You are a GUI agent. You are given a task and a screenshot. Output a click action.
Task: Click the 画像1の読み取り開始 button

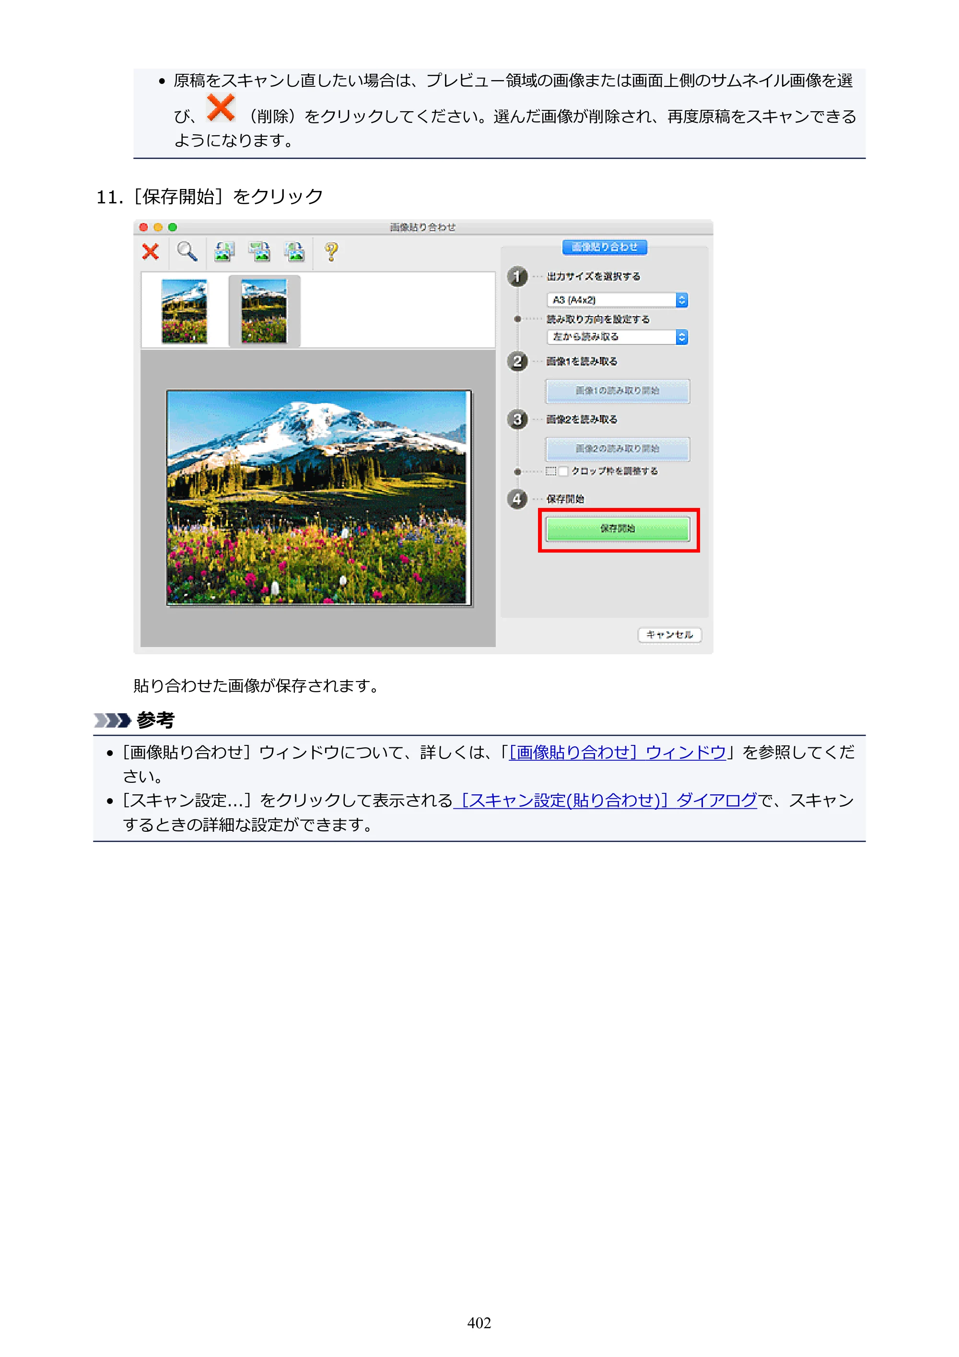pos(618,390)
